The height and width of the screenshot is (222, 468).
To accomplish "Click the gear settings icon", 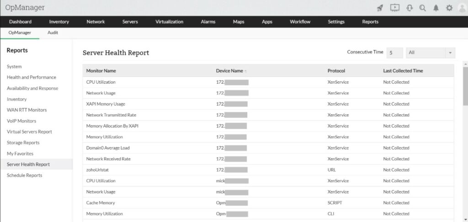I will pos(449,8).
